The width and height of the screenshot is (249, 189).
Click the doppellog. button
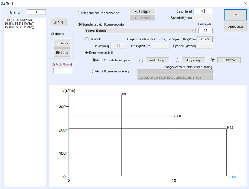193,60
